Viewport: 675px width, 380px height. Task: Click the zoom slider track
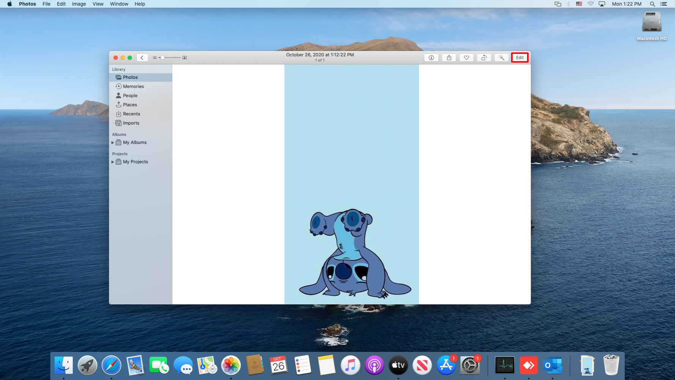click(170, 58)
